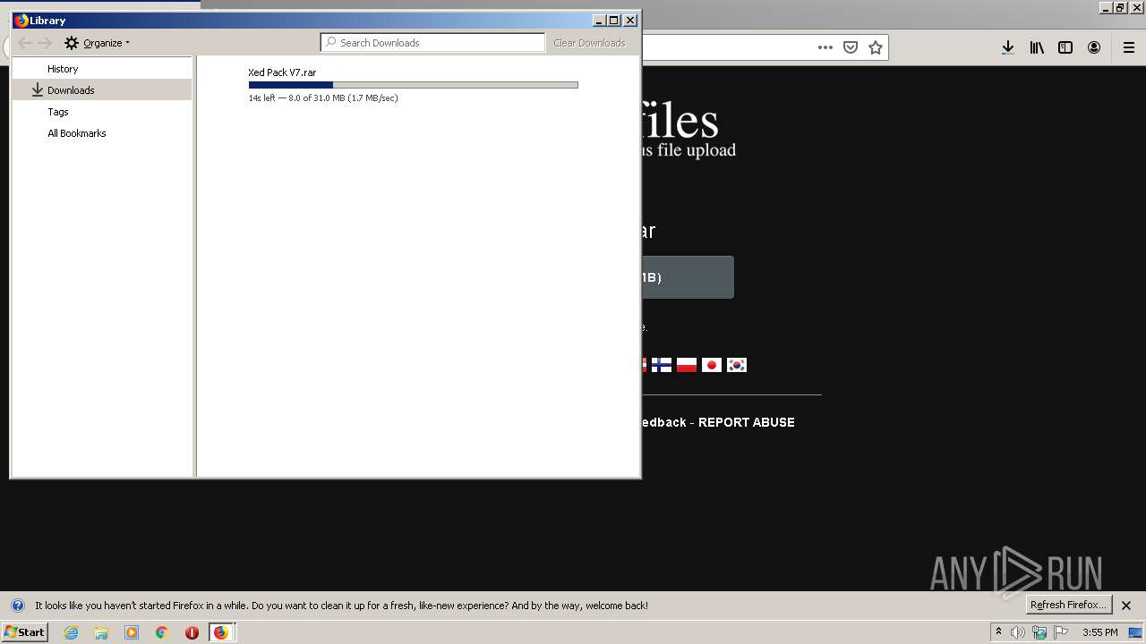Toggle the Firefox sidebars icon
Screen dimensions: 1146x644
1065,47
